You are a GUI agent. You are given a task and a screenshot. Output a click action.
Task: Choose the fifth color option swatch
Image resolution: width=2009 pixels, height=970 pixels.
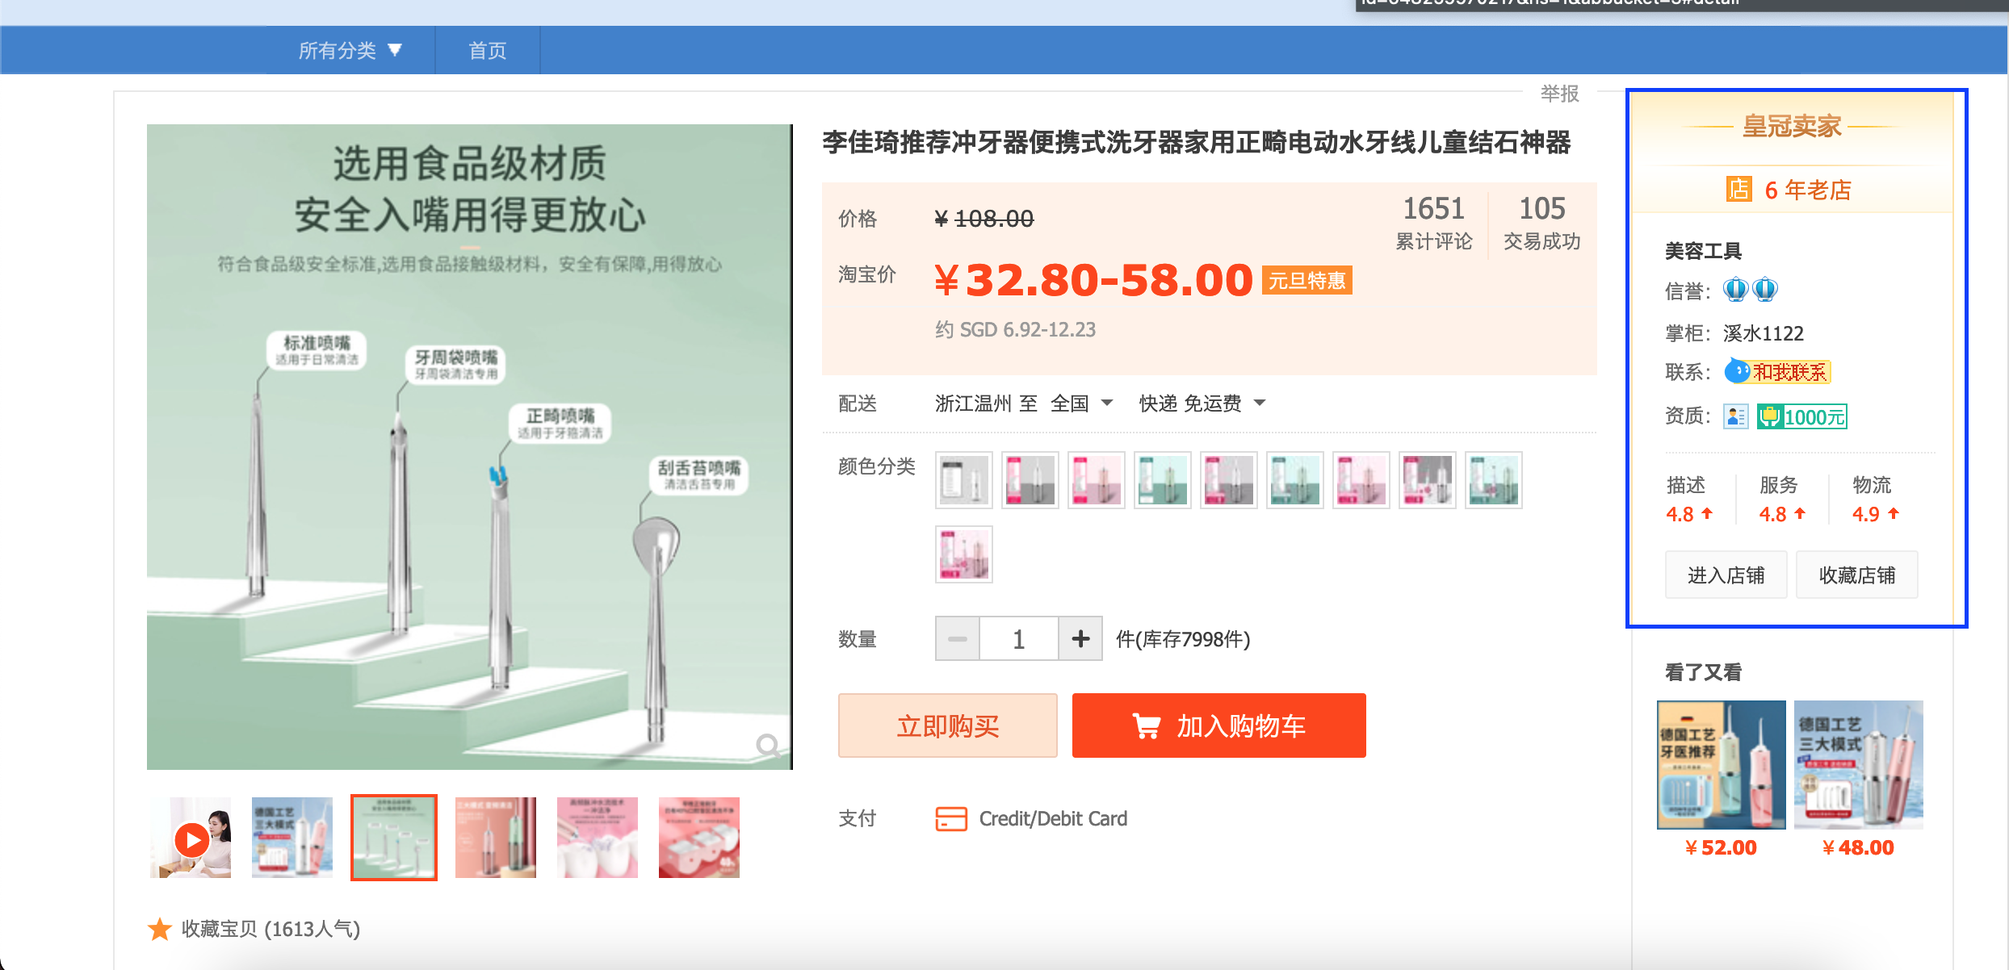tap(1229, 480)
